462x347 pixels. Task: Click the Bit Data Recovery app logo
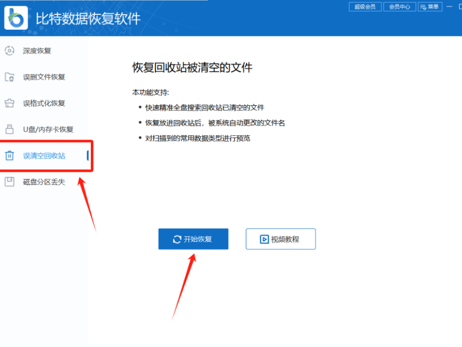[x=16, y=18]
